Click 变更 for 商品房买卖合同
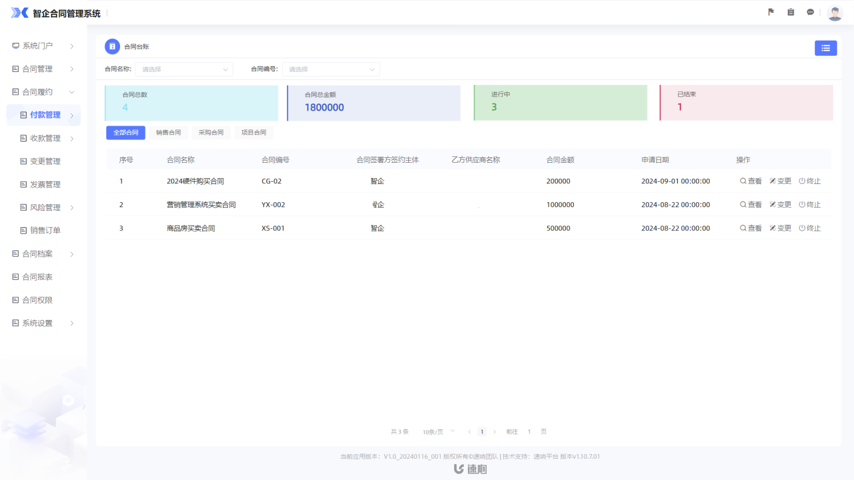This screenshot has width=854, height=480. pyautogui.click(x=780, y=228)
